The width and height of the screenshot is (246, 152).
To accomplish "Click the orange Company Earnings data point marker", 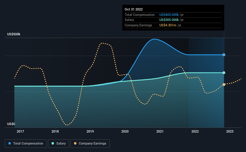I will 224,85.
